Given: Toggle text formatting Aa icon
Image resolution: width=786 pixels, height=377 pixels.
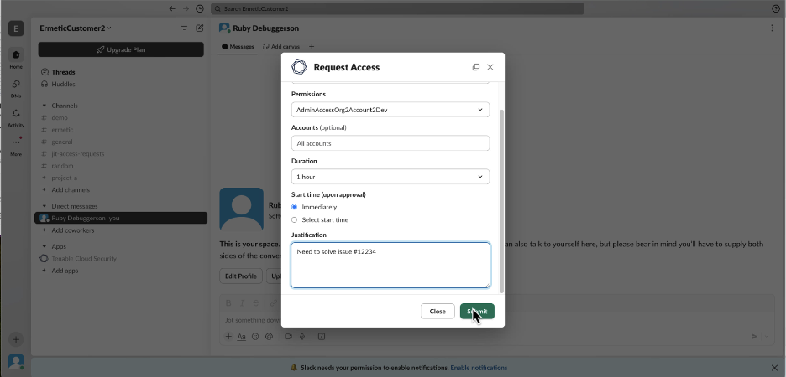Looking at the screenshot, I should click(242, 337).
